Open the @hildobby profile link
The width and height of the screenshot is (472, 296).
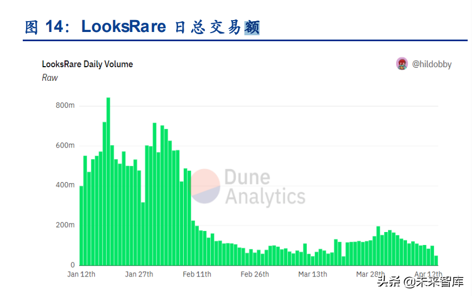pos(432,64)
